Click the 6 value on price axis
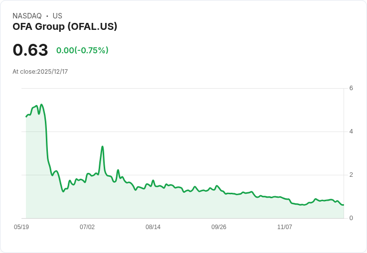This screenshot has height=253, width=367. (351, 88)
